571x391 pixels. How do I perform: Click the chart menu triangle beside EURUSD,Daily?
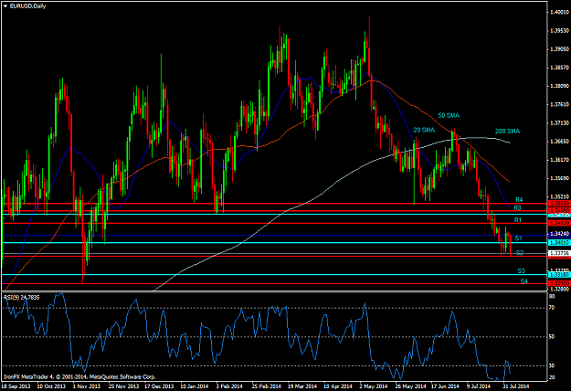coord(5,5)
